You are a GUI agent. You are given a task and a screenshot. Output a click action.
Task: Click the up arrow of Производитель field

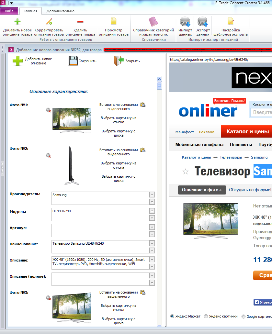pyautogui.click(x=152, y=195)
